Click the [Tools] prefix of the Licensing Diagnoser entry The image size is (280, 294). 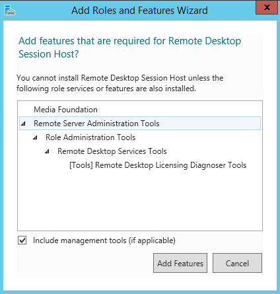coord(81,165)
